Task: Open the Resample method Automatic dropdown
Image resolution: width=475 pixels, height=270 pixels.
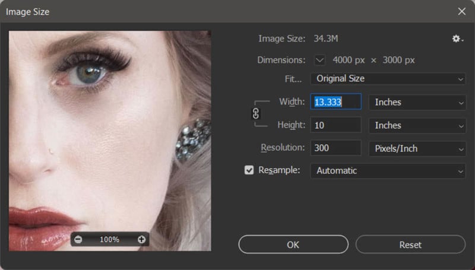Action: pyautogui.click(x=388, y=171)
